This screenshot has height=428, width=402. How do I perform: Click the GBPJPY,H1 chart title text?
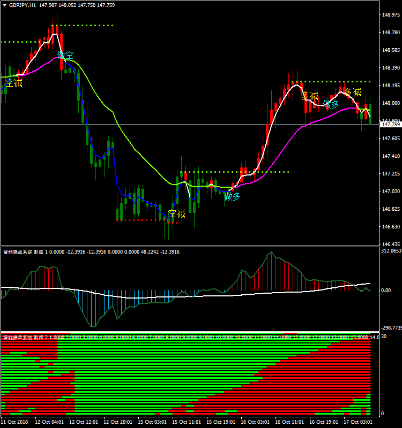pyautogui.click(x=24, y=5)
